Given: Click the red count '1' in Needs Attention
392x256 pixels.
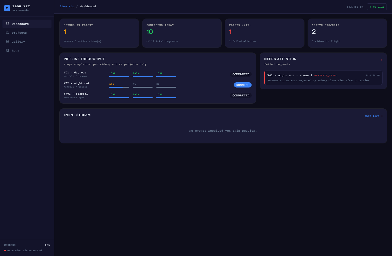Looking at the screenshot, I should (x=382, y=60).
